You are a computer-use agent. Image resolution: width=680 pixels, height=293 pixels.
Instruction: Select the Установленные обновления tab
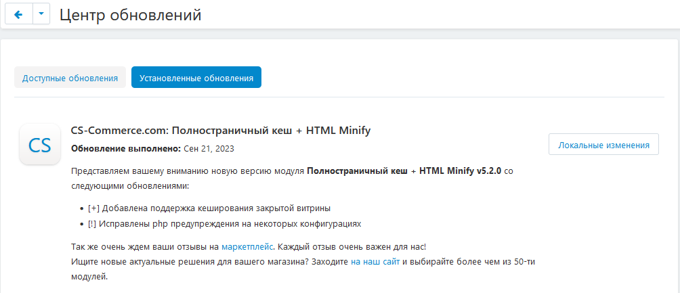[x=196, y=78]
